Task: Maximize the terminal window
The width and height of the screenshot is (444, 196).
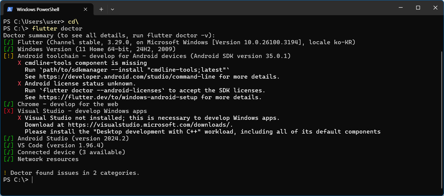Action: pos(418,8)
